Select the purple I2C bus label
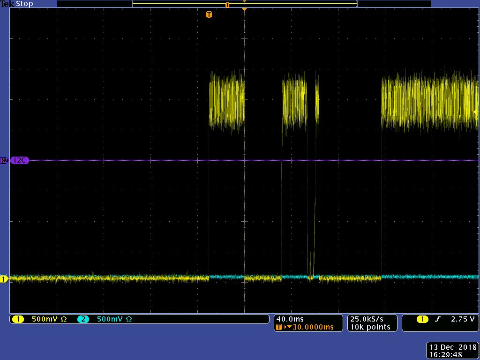This screenshot has height=360, width=480. click(x=20, y=160)
